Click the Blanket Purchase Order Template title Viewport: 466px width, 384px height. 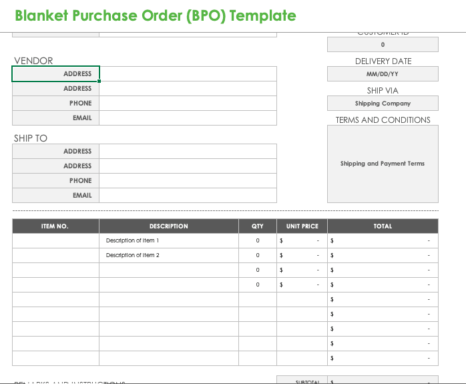click(156, 16)
